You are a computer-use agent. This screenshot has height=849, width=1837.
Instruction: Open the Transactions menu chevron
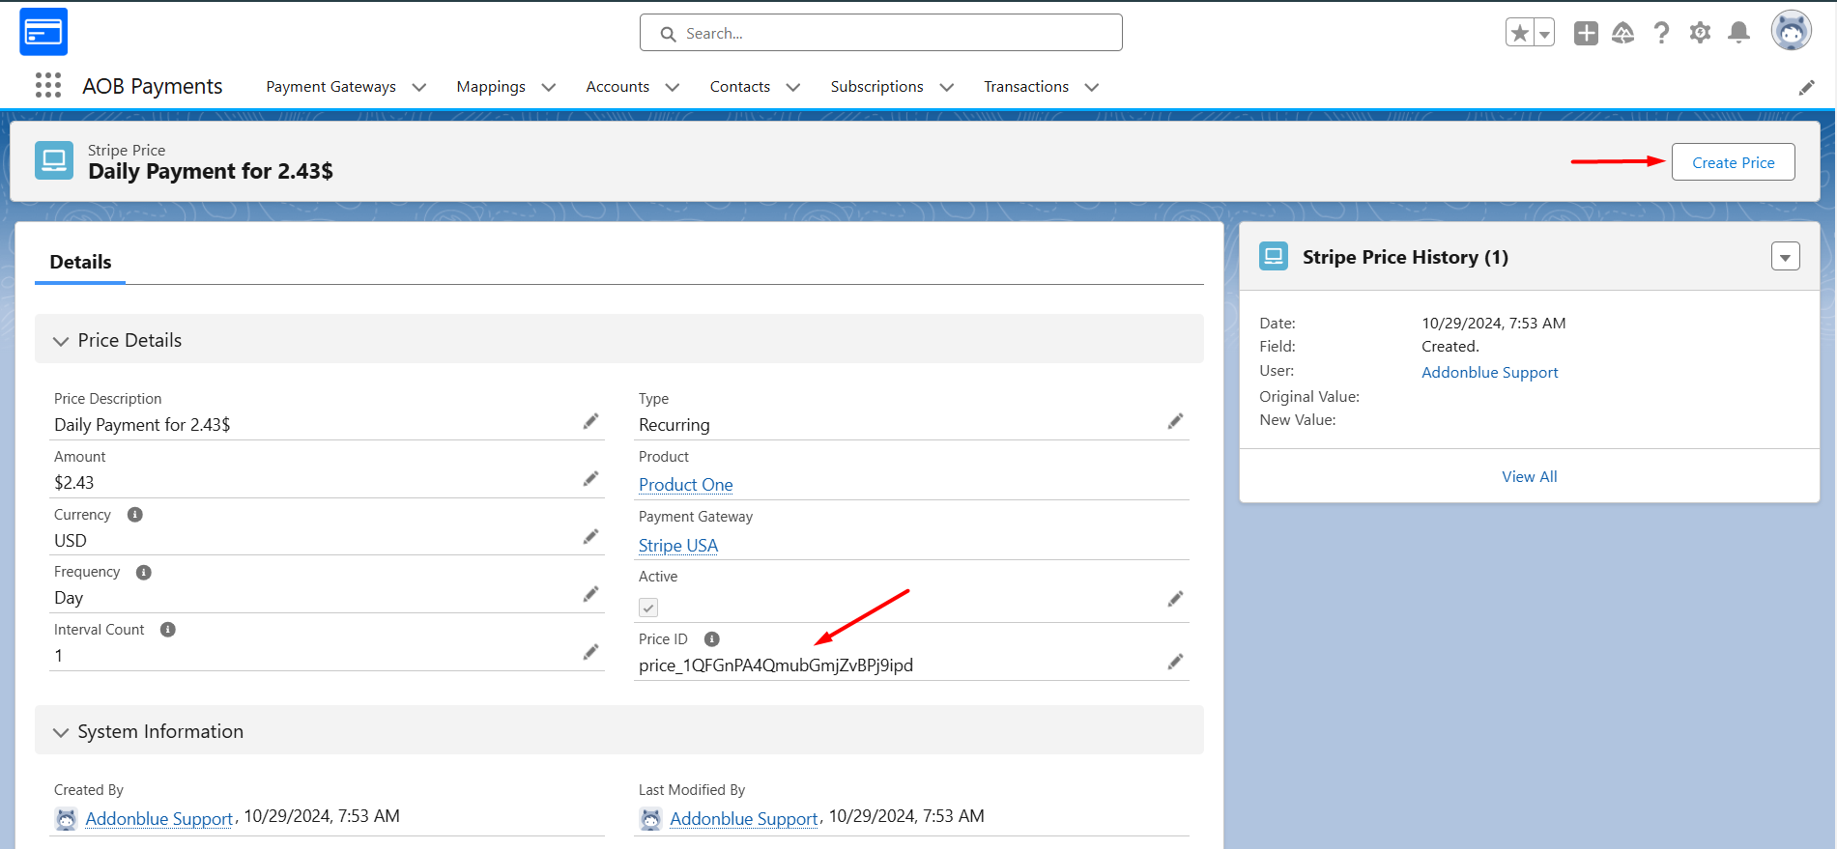point(1092,87)
